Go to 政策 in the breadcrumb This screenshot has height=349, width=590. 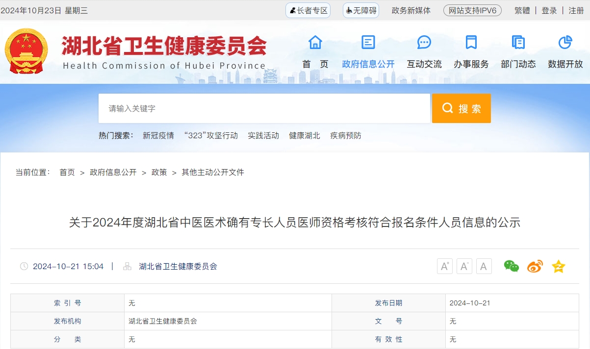159,173
